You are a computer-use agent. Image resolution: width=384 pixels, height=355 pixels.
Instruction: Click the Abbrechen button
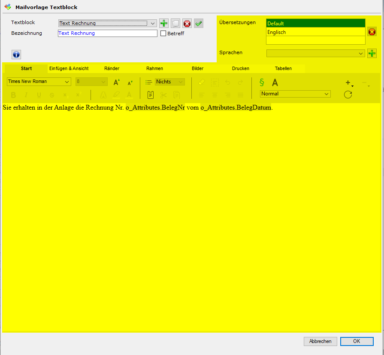pos(320,341)
